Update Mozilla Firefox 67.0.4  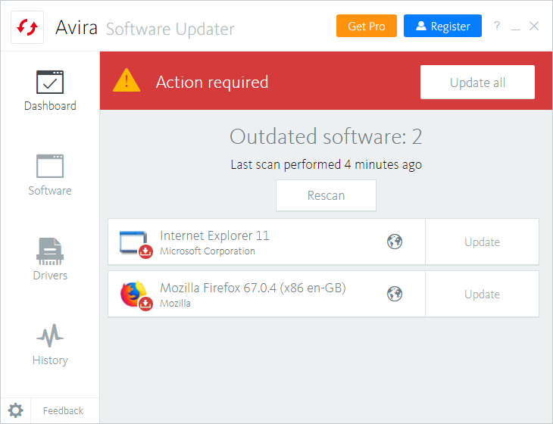[x=482, y=295]
